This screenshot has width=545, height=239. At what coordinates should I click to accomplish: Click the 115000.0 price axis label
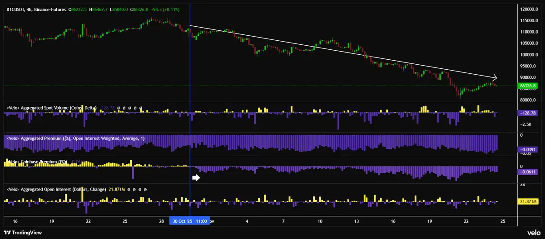click(x=529, y=20)
